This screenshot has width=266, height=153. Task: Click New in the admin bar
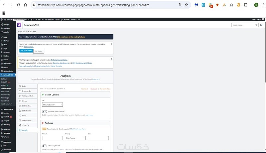coord(38,19)
